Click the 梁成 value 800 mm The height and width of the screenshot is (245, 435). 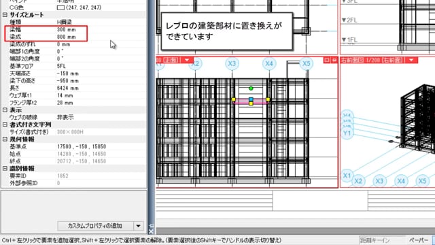pos(67,37)
